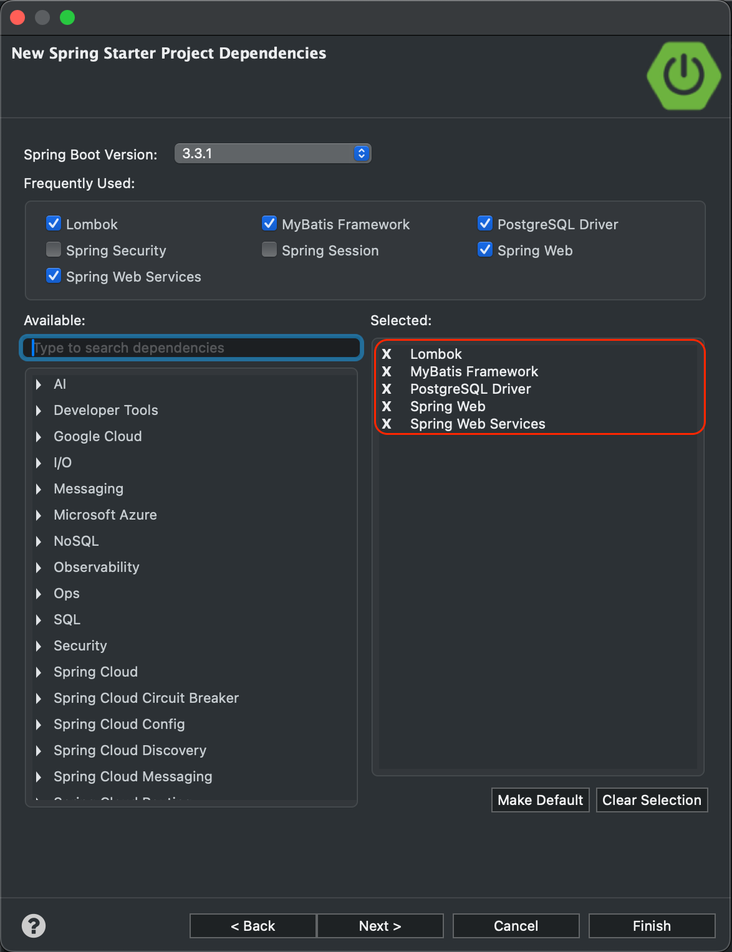
Task: Expand the Google Cloud category
Action: [x=39, y=437]
